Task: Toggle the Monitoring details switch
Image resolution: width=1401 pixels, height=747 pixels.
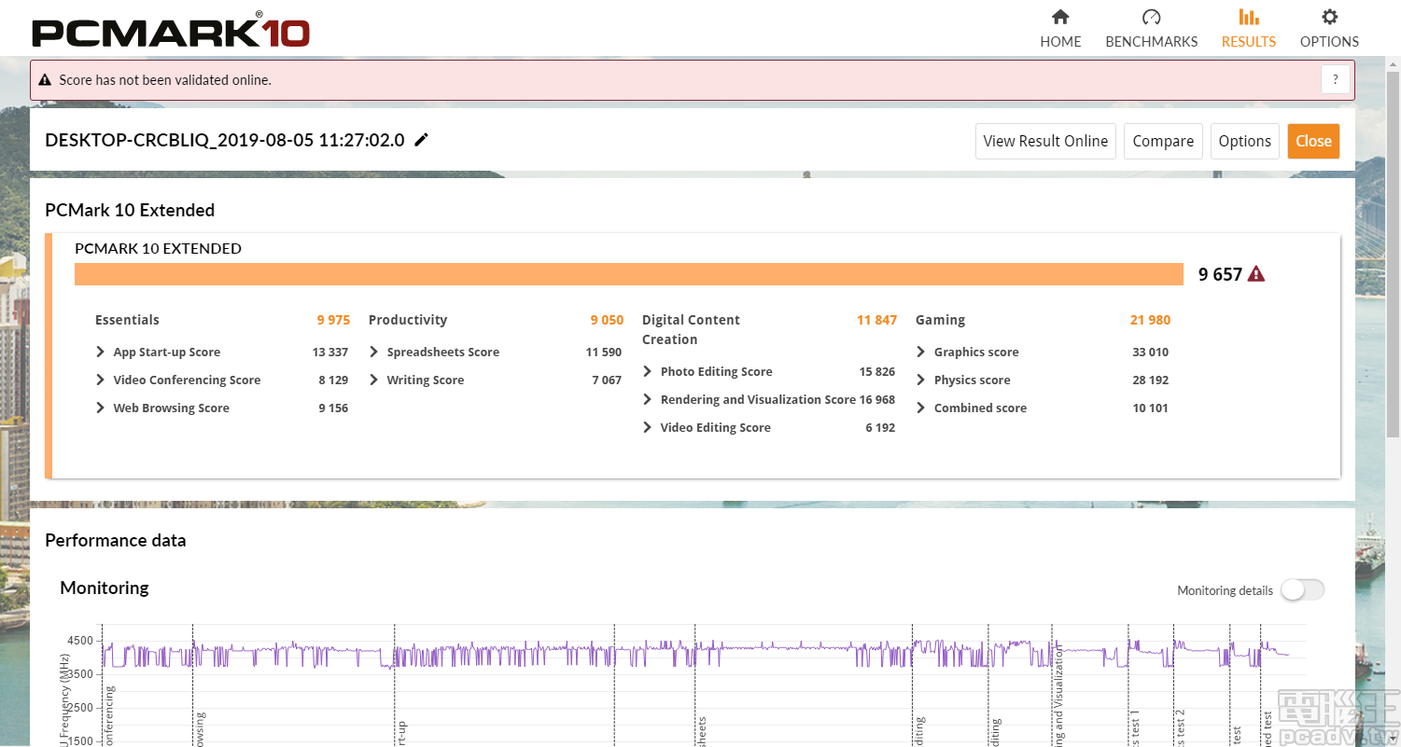Action: tap(1301, 590)
